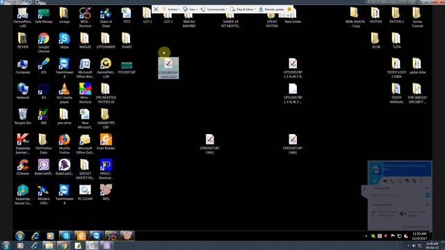Click the local Windows Start button
445x250 pixels.
tap(6, 245)
